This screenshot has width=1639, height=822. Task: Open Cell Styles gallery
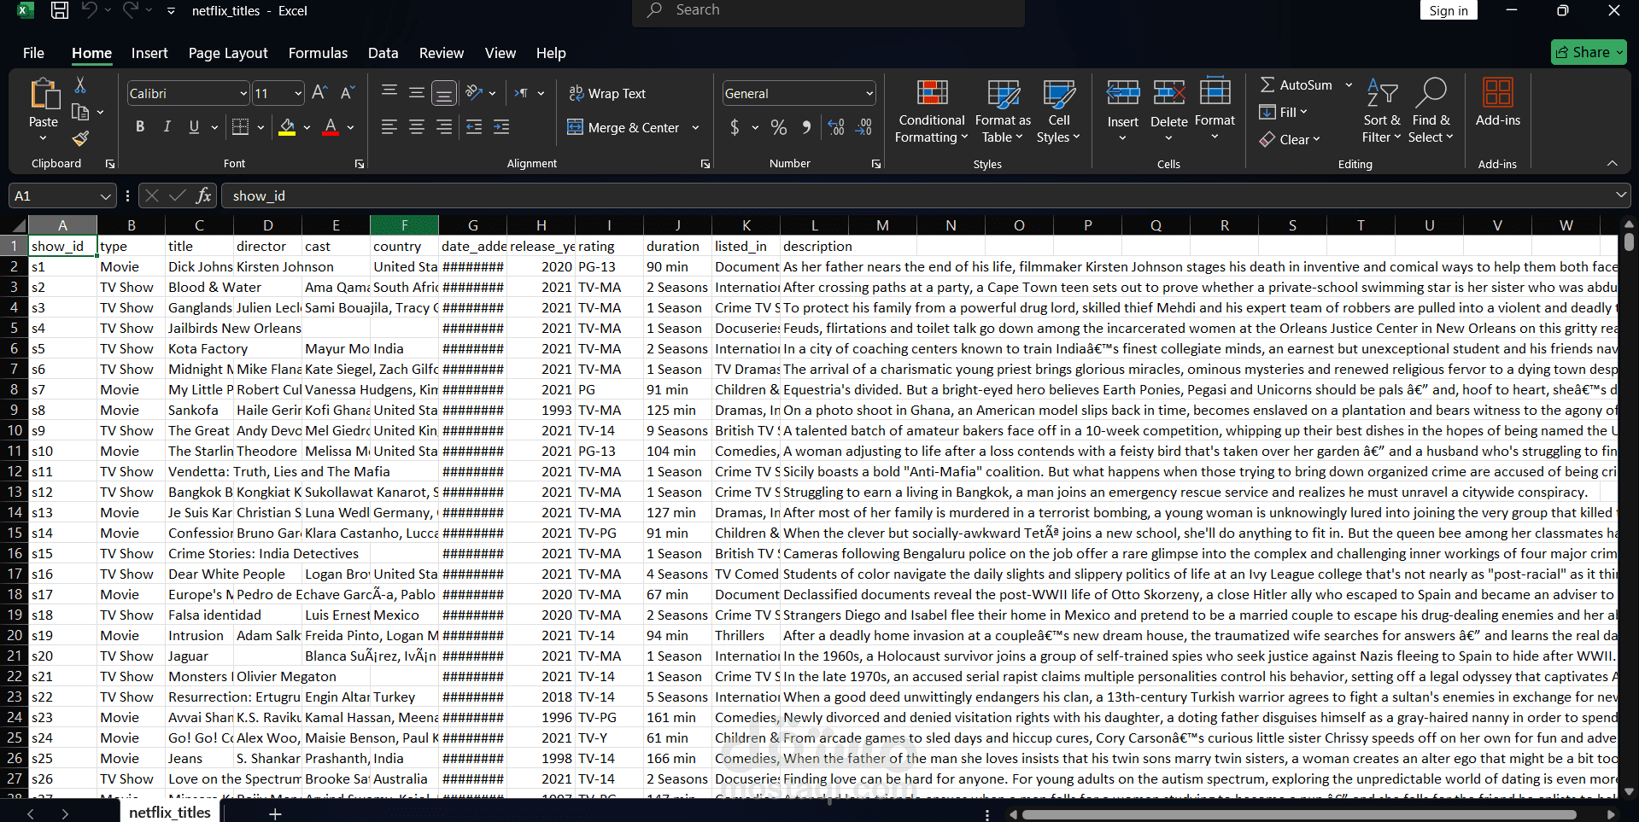pos(1058,112)
